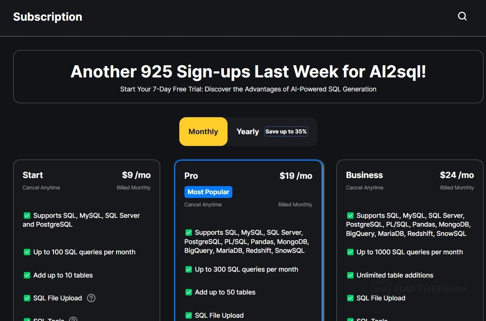Click the green check next to "Add up to 10 tables"
486x321 pixels.
click(27, 275)
